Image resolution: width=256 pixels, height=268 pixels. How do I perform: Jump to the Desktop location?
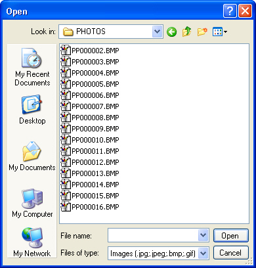point(32,110)
